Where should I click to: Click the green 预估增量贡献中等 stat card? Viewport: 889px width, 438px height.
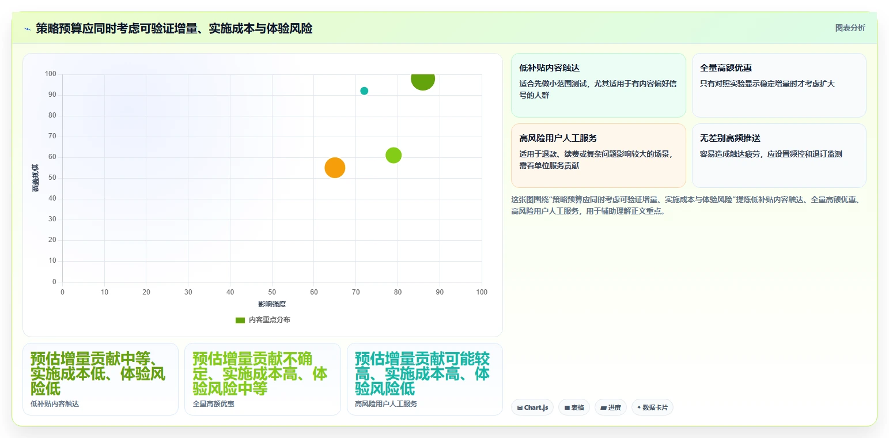pyautogui.click(x=100, y=379)
